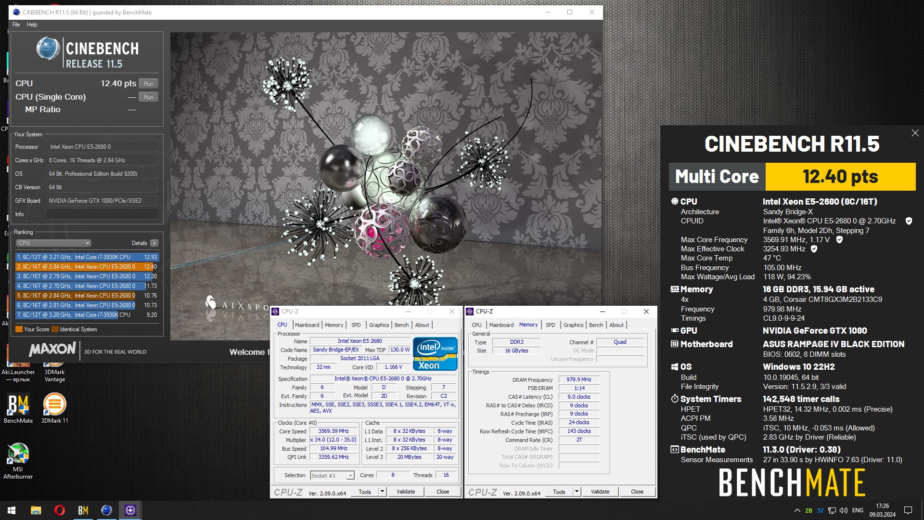This screenshot has height=520, width=924.
Task: Open the Ranking CPU dropdown
Action: 53,243
